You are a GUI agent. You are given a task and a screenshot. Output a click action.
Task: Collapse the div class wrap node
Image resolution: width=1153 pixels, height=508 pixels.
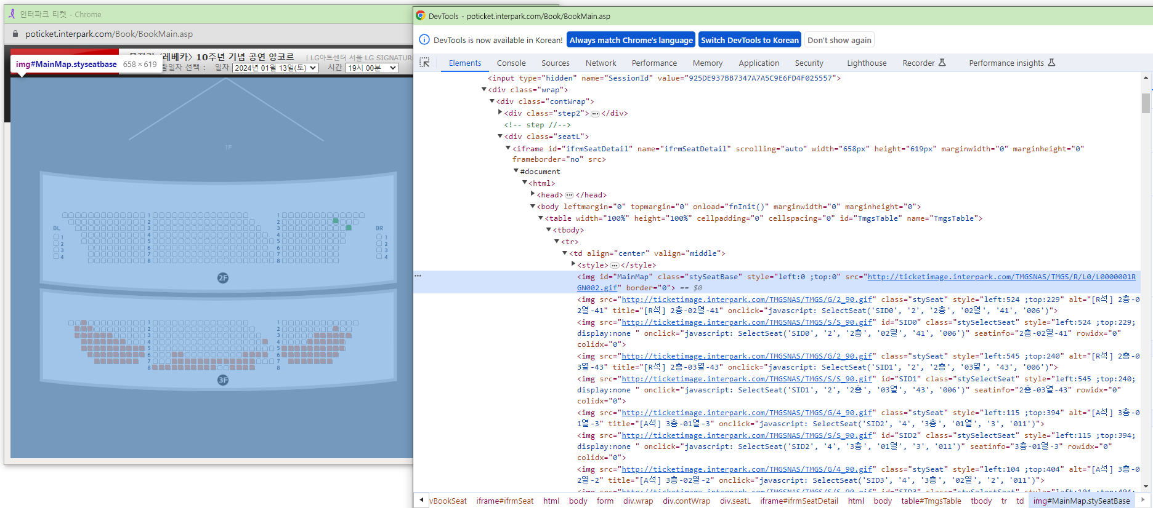(x=484, y=90)
